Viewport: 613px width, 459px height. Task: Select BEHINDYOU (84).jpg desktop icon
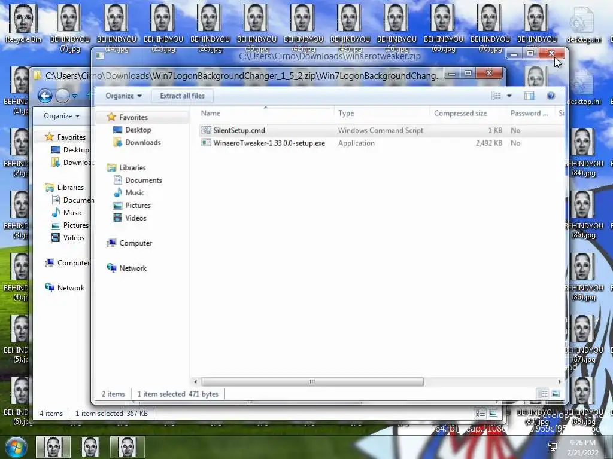click(x=584, y=152)
